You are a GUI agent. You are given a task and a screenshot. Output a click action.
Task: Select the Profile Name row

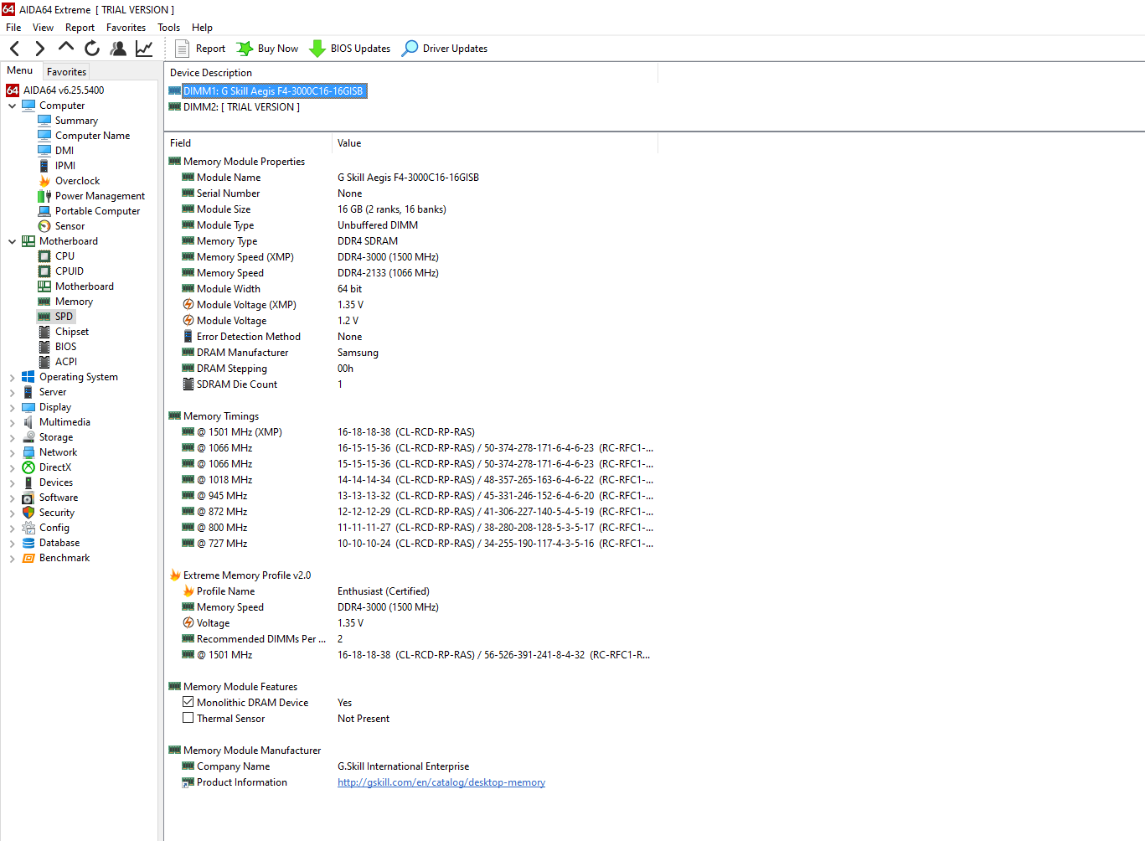pos(411,591)
